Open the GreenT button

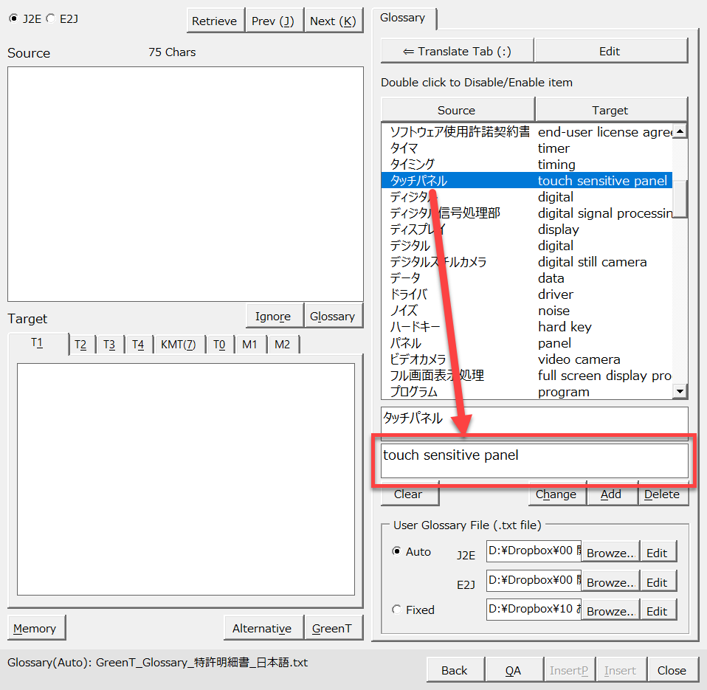coord(331,628)
